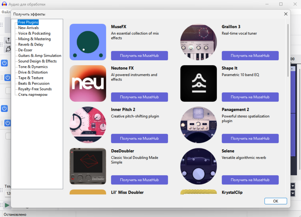The height and width of the screenshot is (217, 301).
Task: Click 'Parametric 10 band EQ' description
Action: pos(240,75)
